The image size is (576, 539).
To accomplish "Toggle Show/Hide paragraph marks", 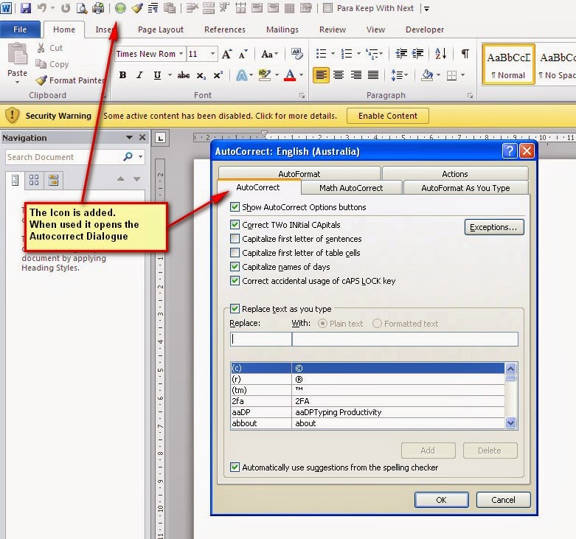I will tap(465, 54).
